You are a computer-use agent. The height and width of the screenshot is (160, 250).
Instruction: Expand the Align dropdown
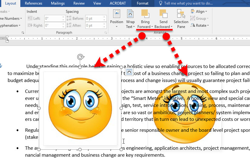click(199, 12)
